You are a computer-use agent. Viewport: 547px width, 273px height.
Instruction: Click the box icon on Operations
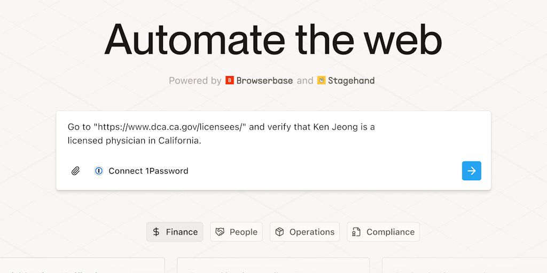(x=279, y=232)
